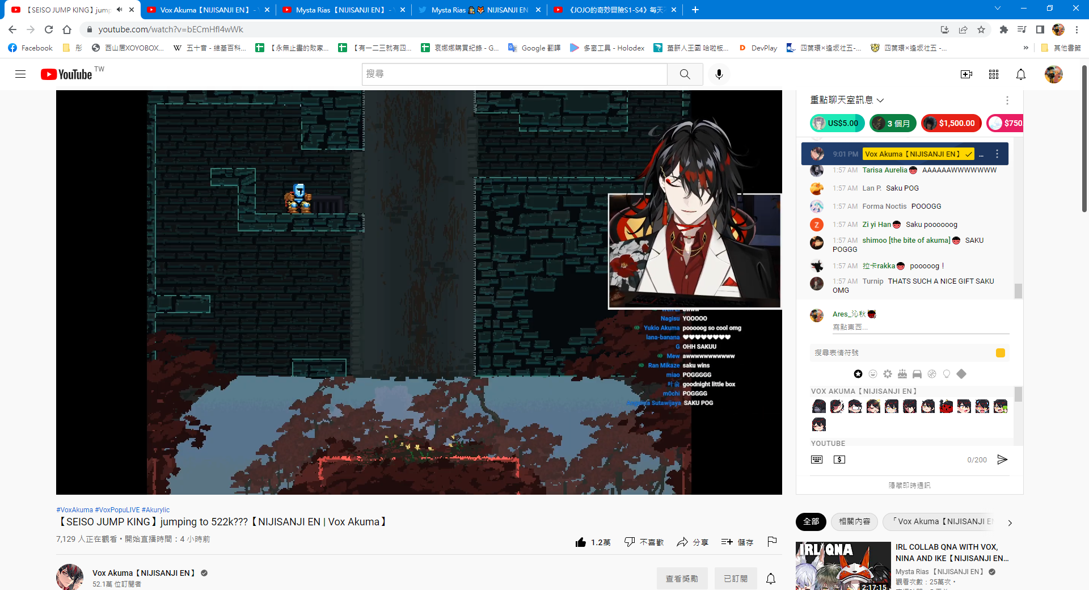Switch to the JOJO browser tab
This screenshot has height=590, width=1089.
[615, 10]
